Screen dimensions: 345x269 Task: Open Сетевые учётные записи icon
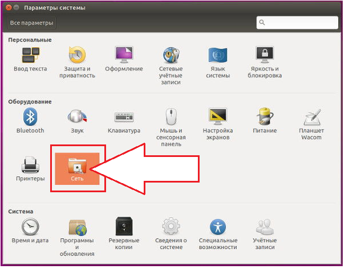[171, 55]
